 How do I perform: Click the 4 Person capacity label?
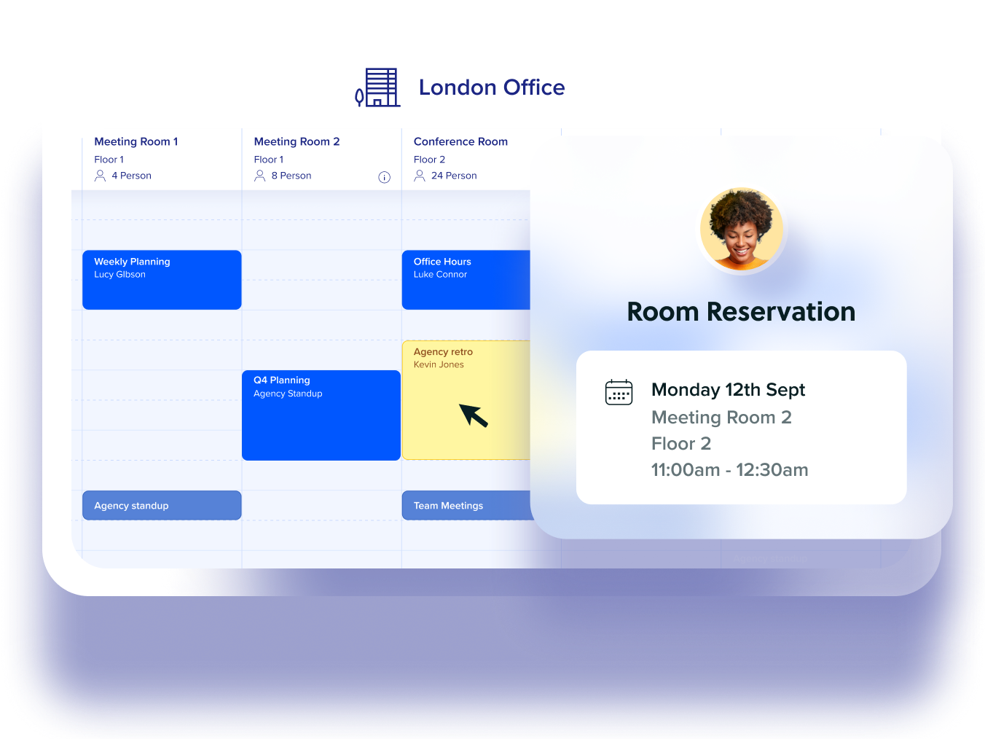coord(132,176)
